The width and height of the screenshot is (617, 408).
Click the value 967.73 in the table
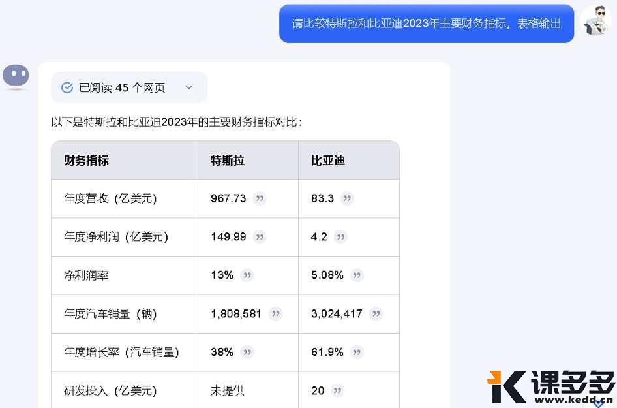pos(228,198)
